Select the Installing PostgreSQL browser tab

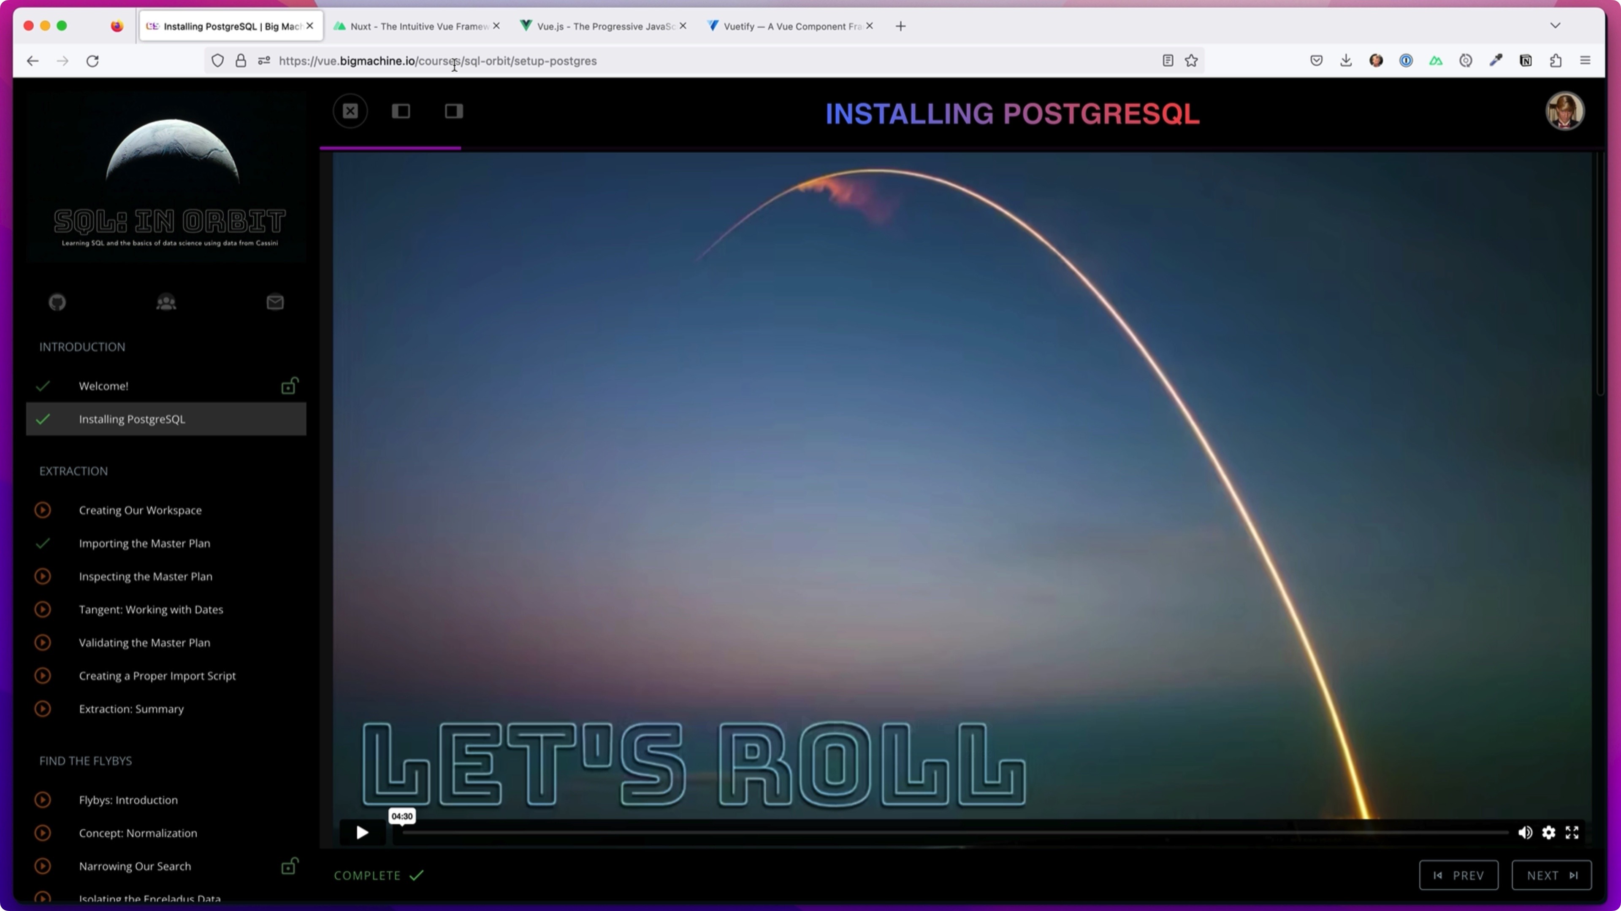(x=230, y=27)
